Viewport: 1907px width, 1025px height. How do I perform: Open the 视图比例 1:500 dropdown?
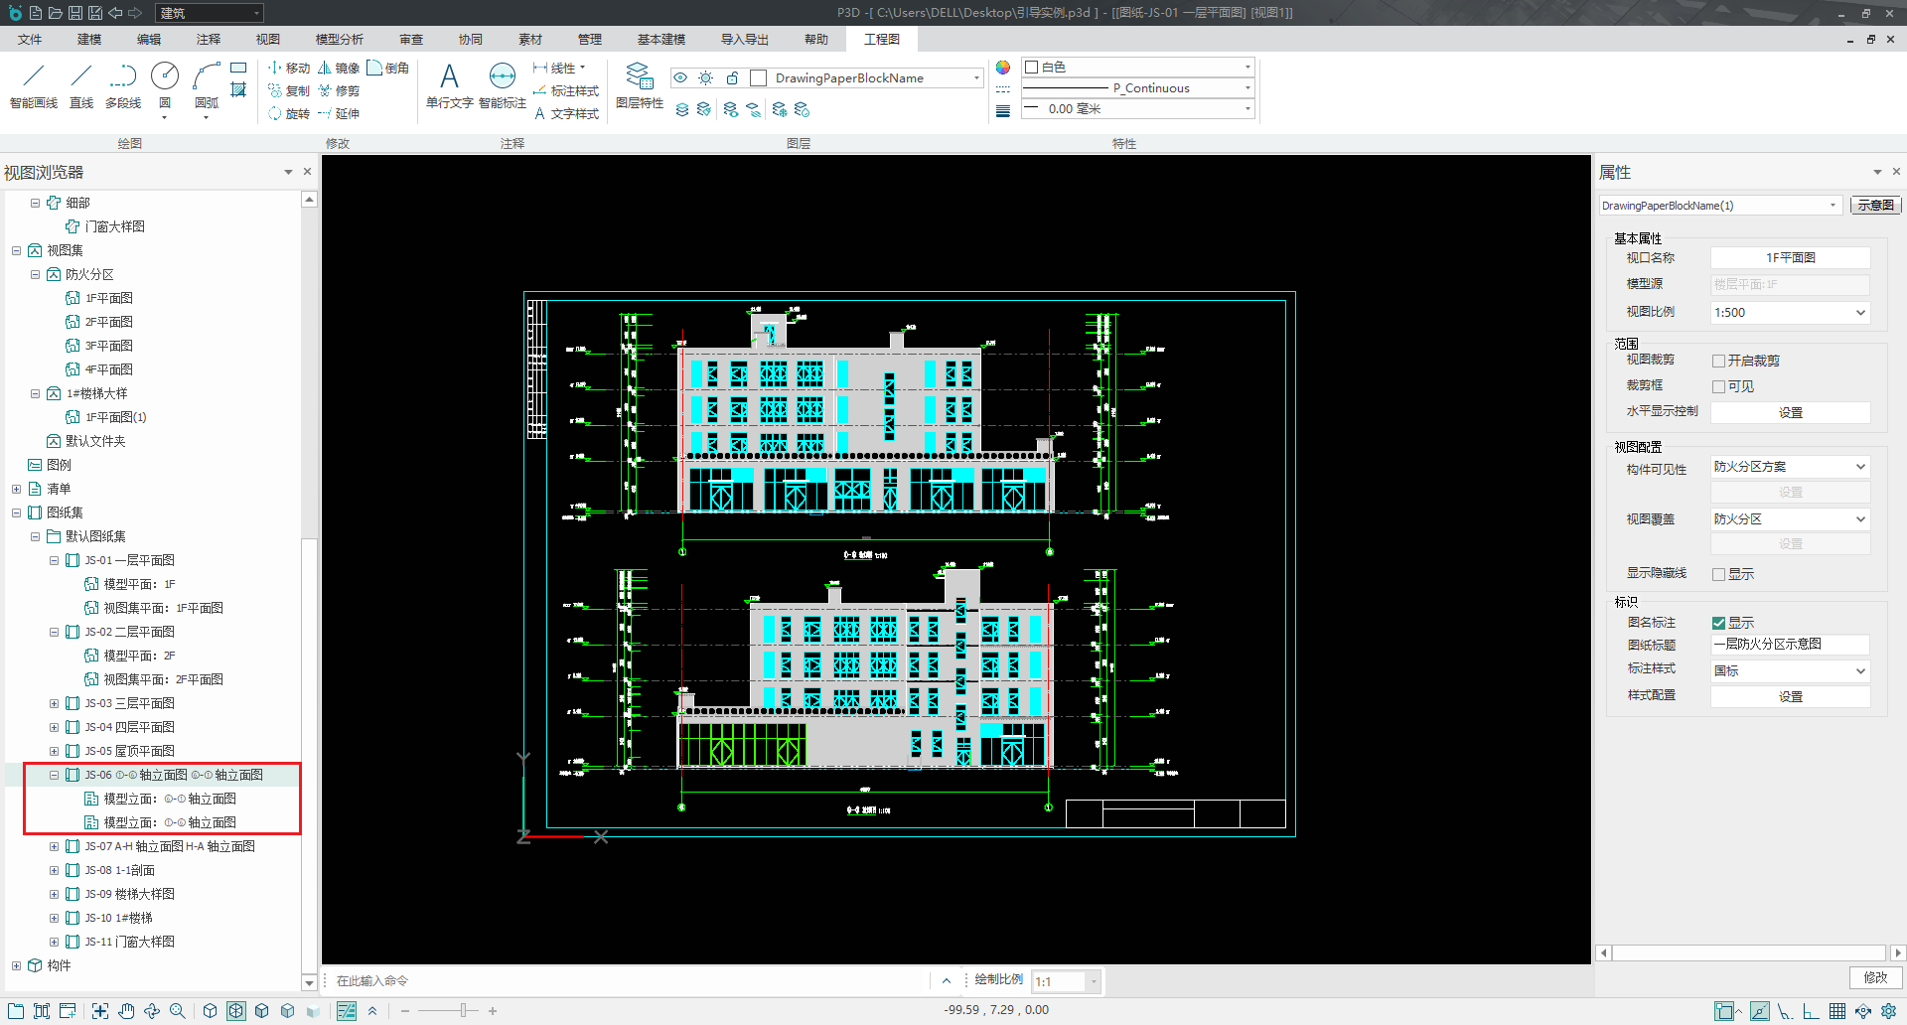[1790, 313]
